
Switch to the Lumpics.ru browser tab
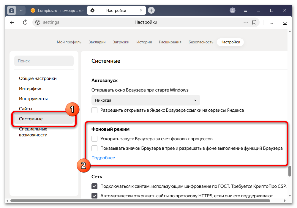tap(57, 10)
